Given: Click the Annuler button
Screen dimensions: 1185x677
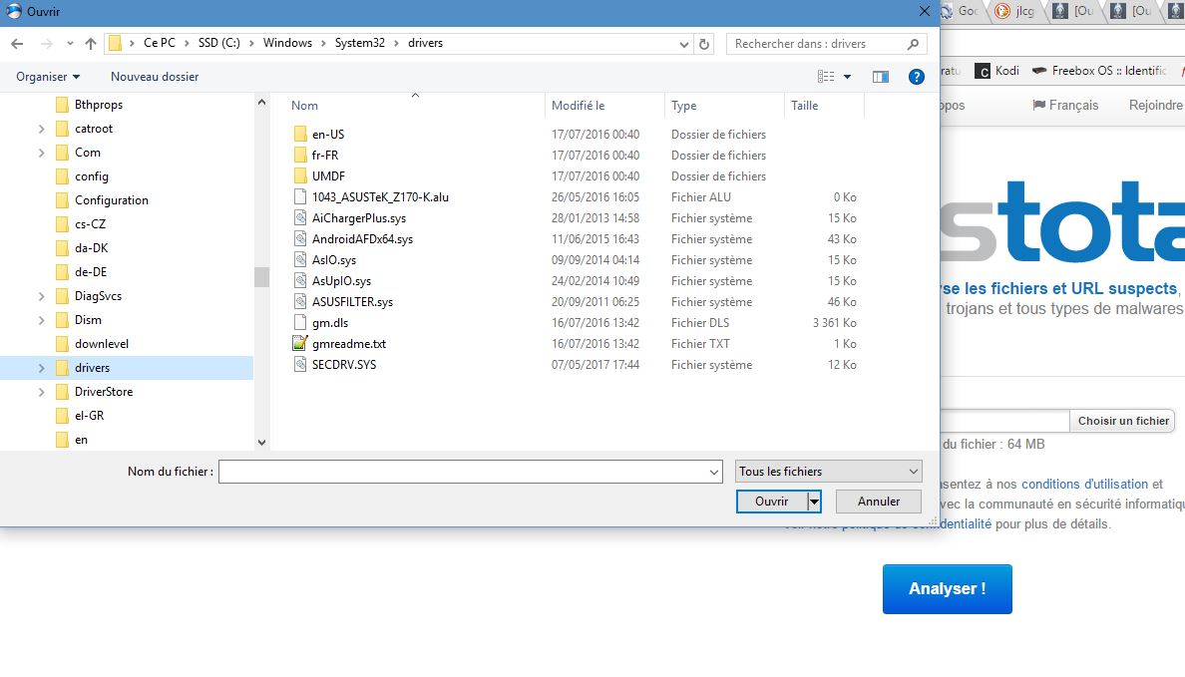Looking at the screenshot, I should 878,502.
